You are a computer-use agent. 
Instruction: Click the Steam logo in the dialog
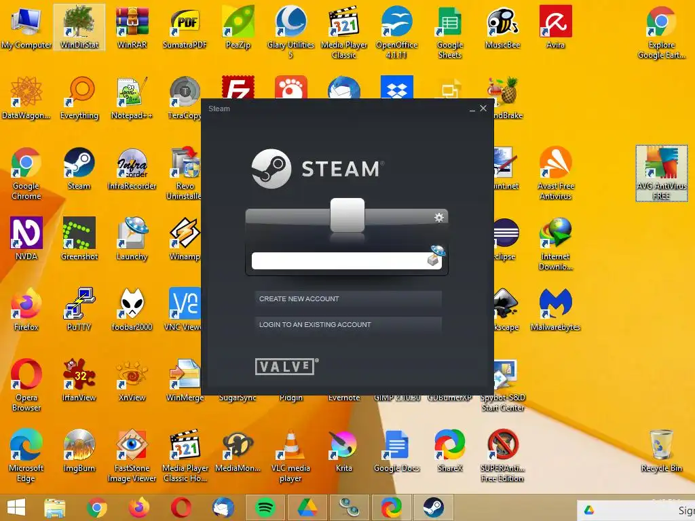click(x=318, y=169)
